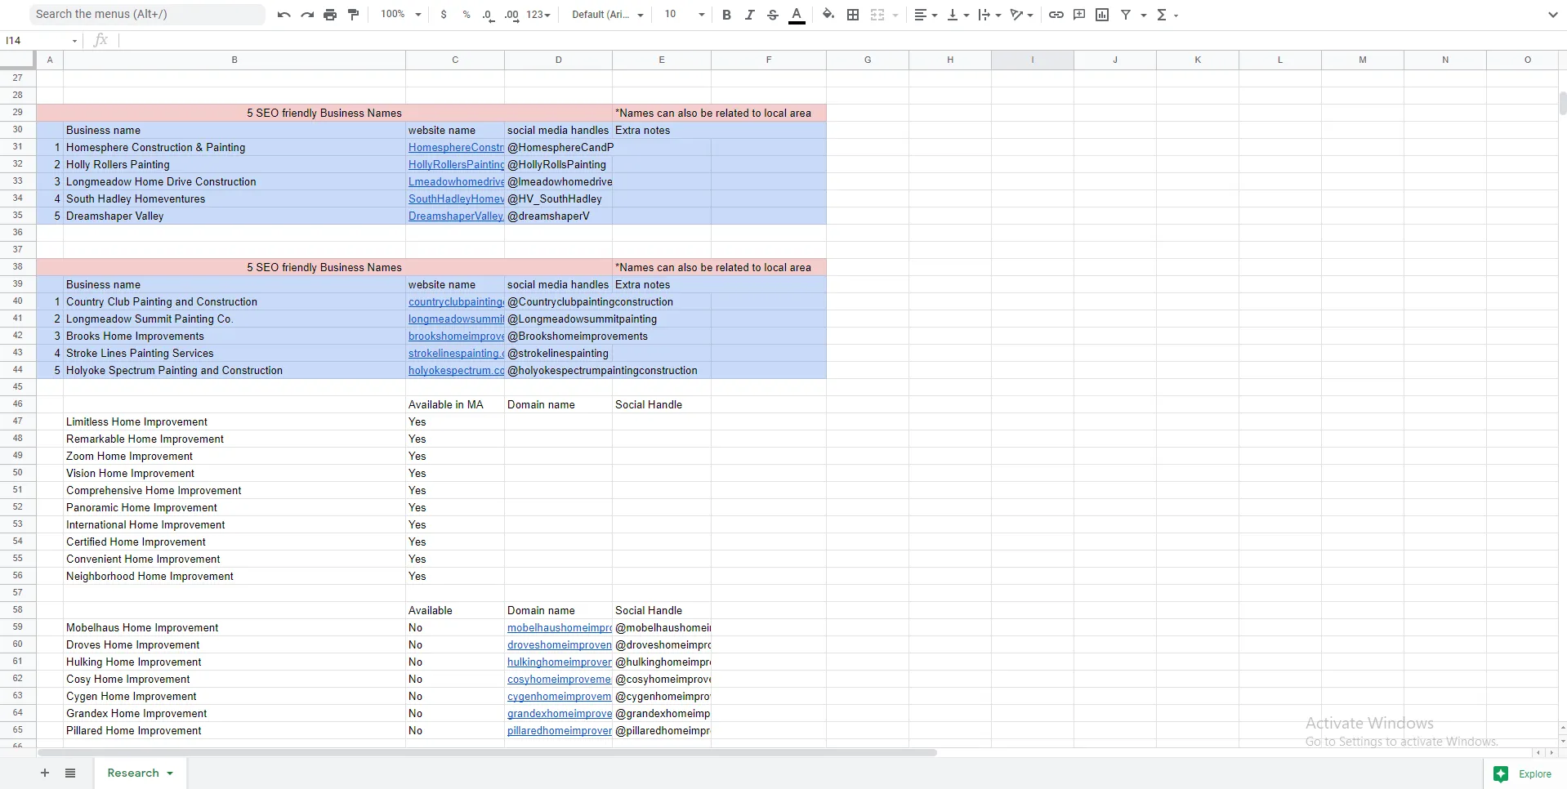Viewport: 1567px width, 789px height.
Task: Click the Search the menus field
Action: coord(148,14)
